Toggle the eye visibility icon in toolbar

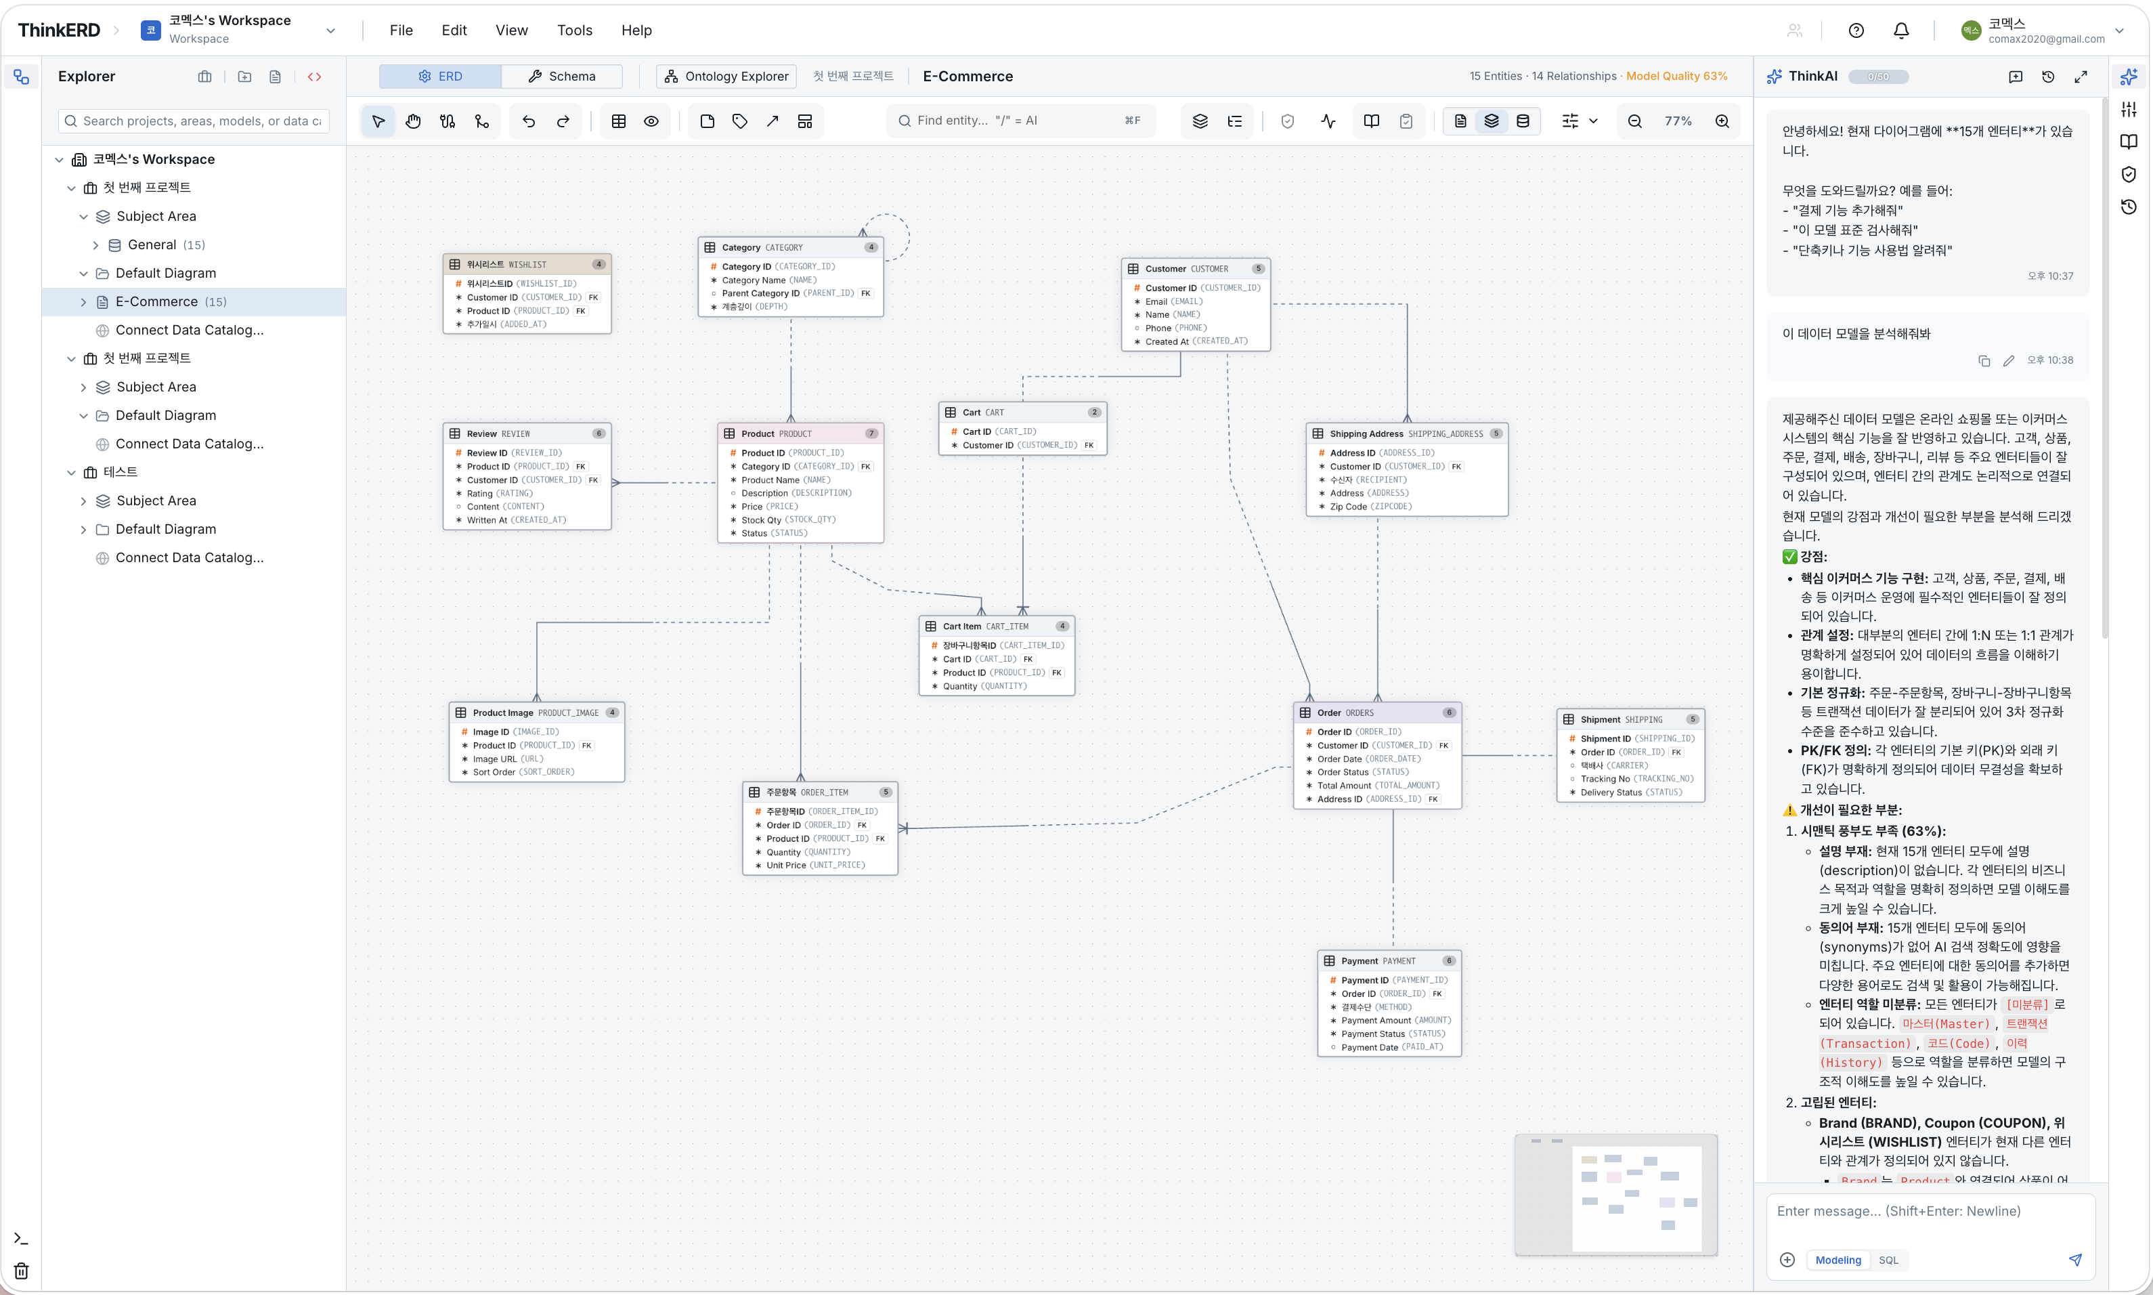[651, 121]
